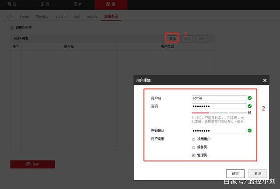The image size is (280, 189).
Task: Click the 用户名 input field containing admin
Action: click(219, 98)
